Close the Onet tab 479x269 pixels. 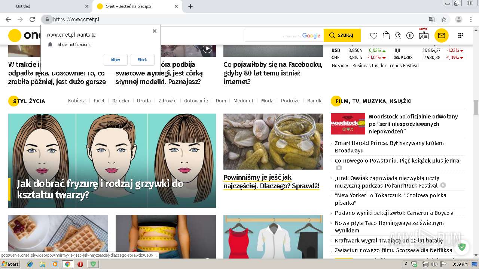tap(176, 6)
